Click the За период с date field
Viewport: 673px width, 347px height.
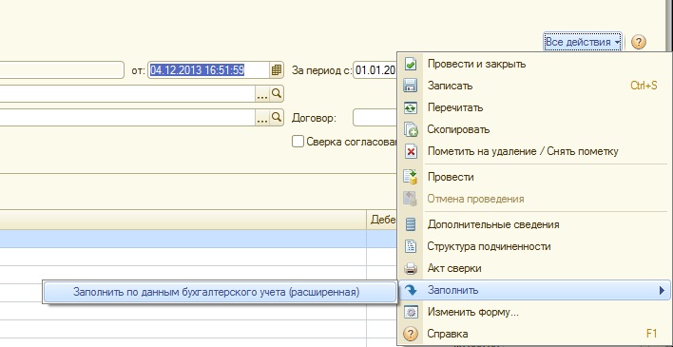pyautogui.click(x=375, y=70)
